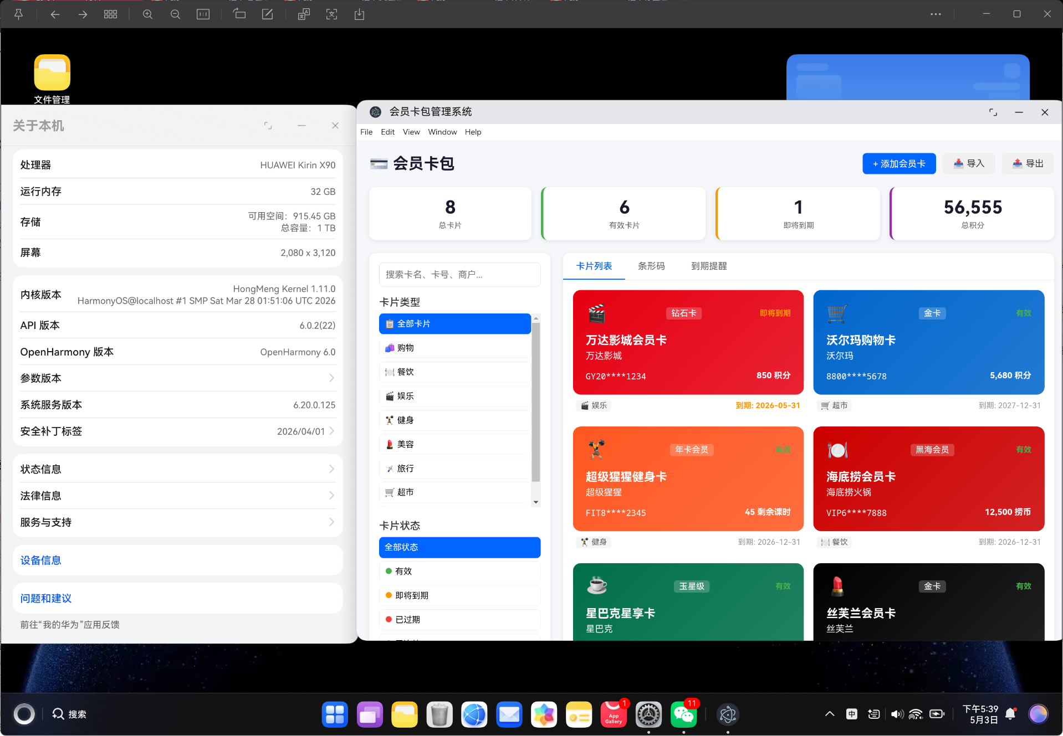Open the 沃尔玛购物卡 card

tap(928, 342)
